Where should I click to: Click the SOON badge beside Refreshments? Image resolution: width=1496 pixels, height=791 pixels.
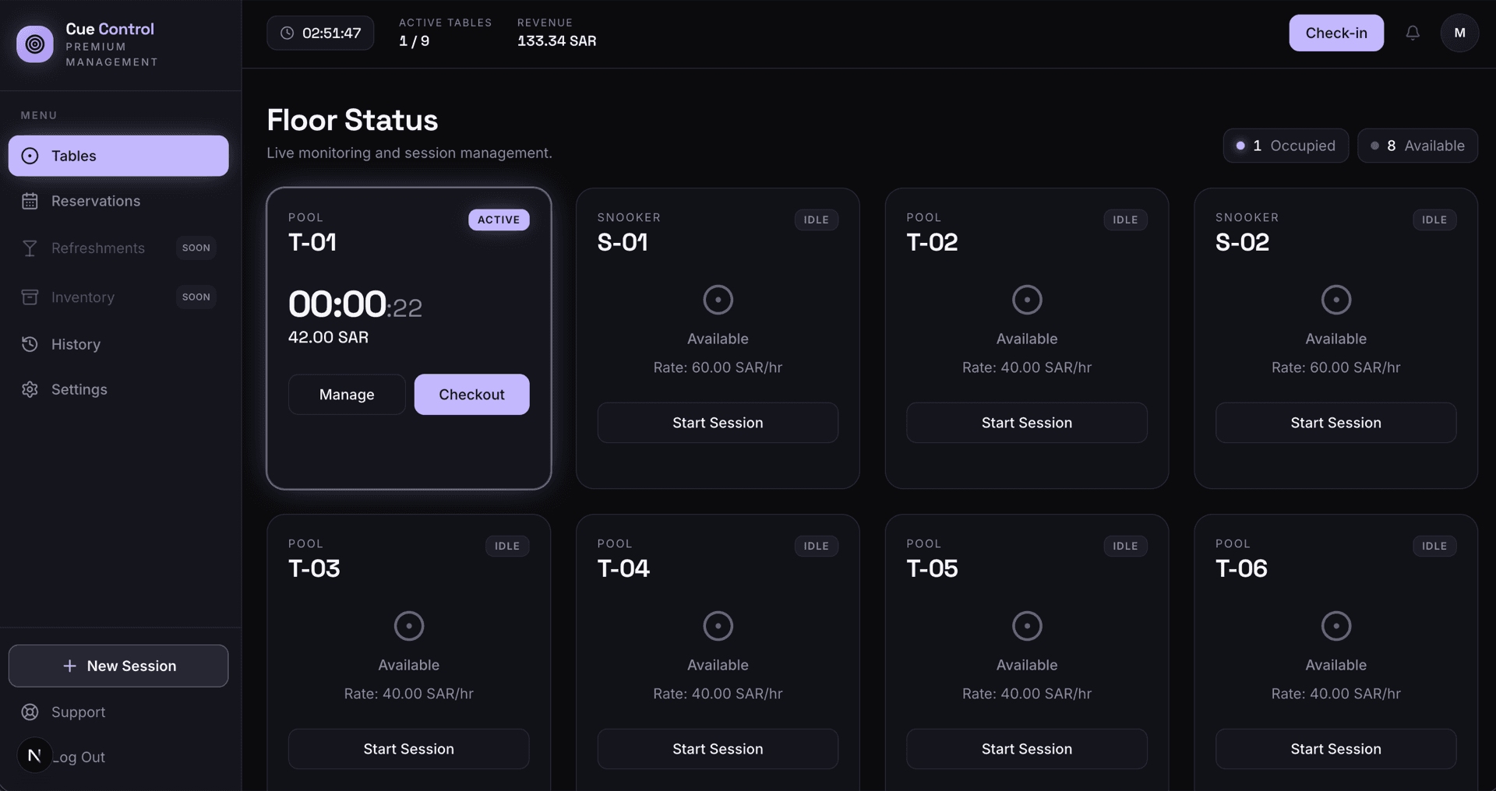click(x=196, y=248)
